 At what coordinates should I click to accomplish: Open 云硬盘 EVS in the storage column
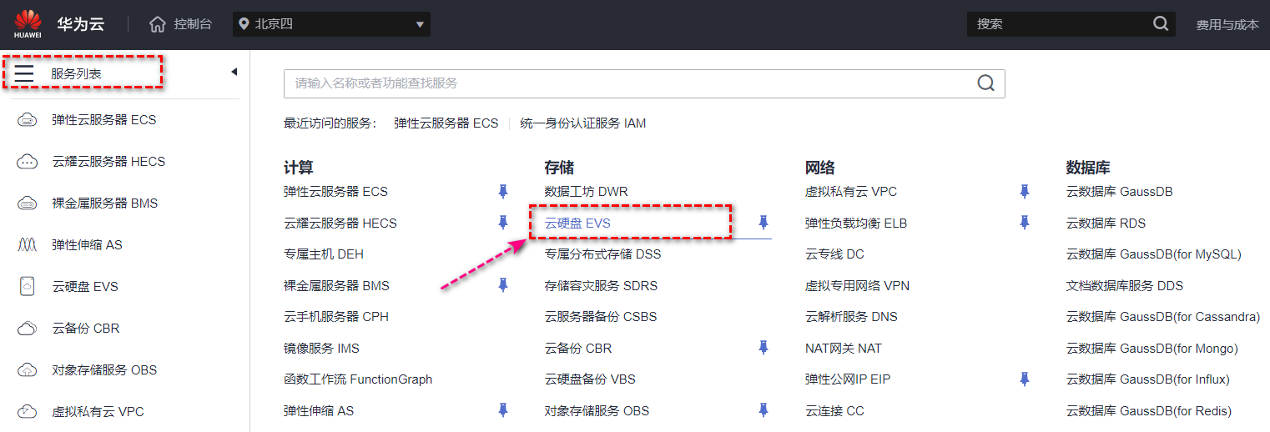tap(577, 224)
